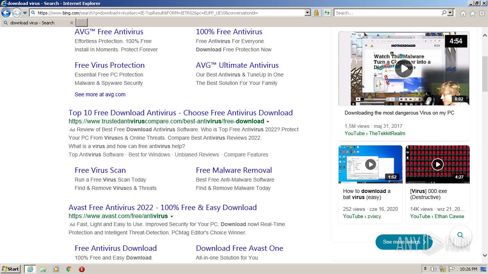Open the 100% Free Antivirus link
The height and width of the screenshot is (274, 488).
pos(229,32)
